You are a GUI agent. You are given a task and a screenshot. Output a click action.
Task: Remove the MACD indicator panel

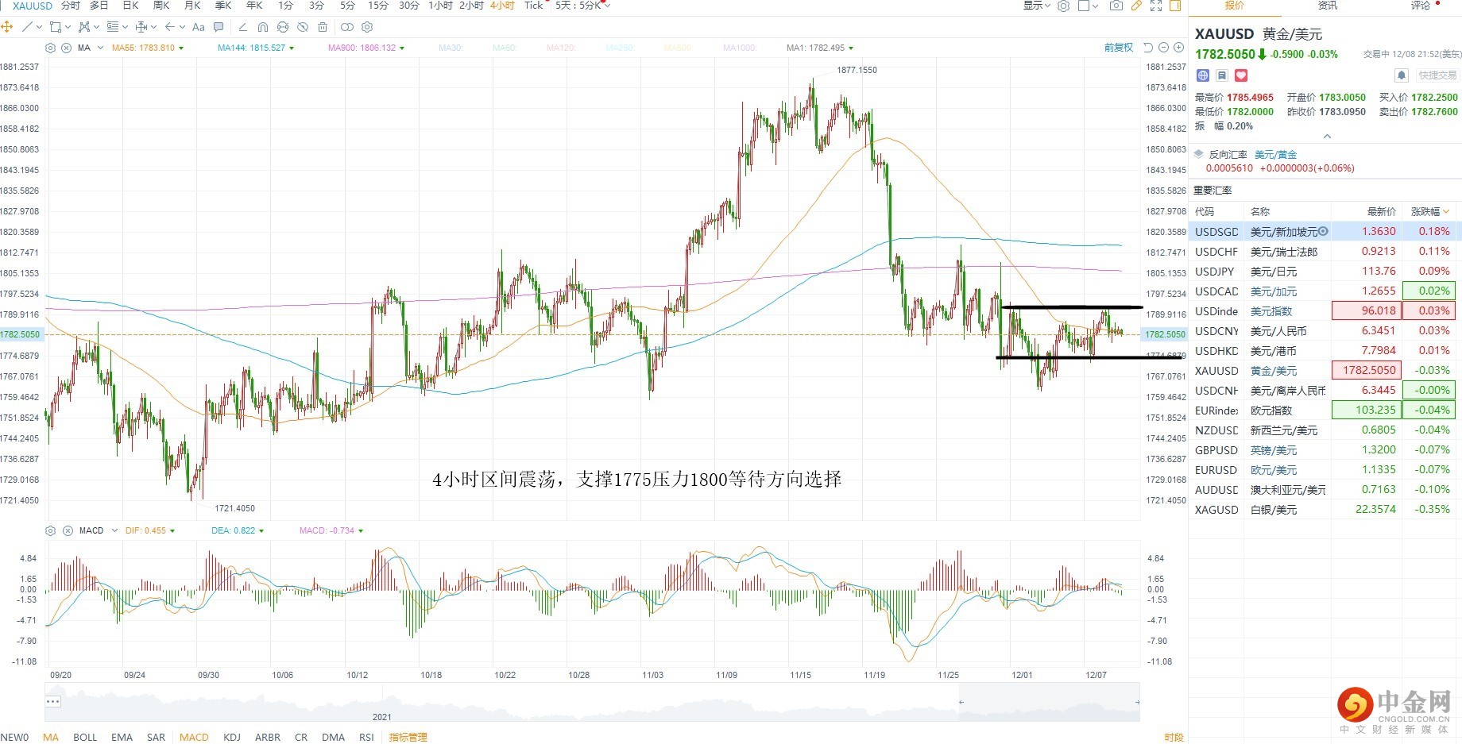click(x=68, y=530)
